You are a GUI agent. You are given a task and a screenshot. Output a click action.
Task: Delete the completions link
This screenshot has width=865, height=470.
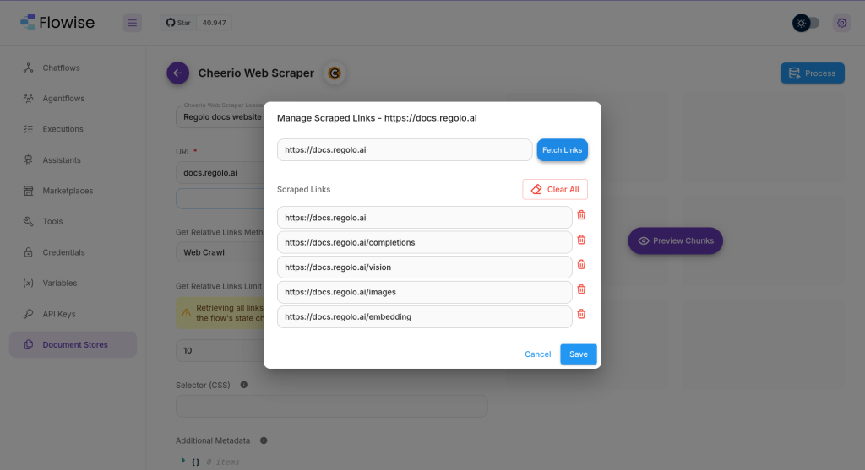click(x=581, y=240)
